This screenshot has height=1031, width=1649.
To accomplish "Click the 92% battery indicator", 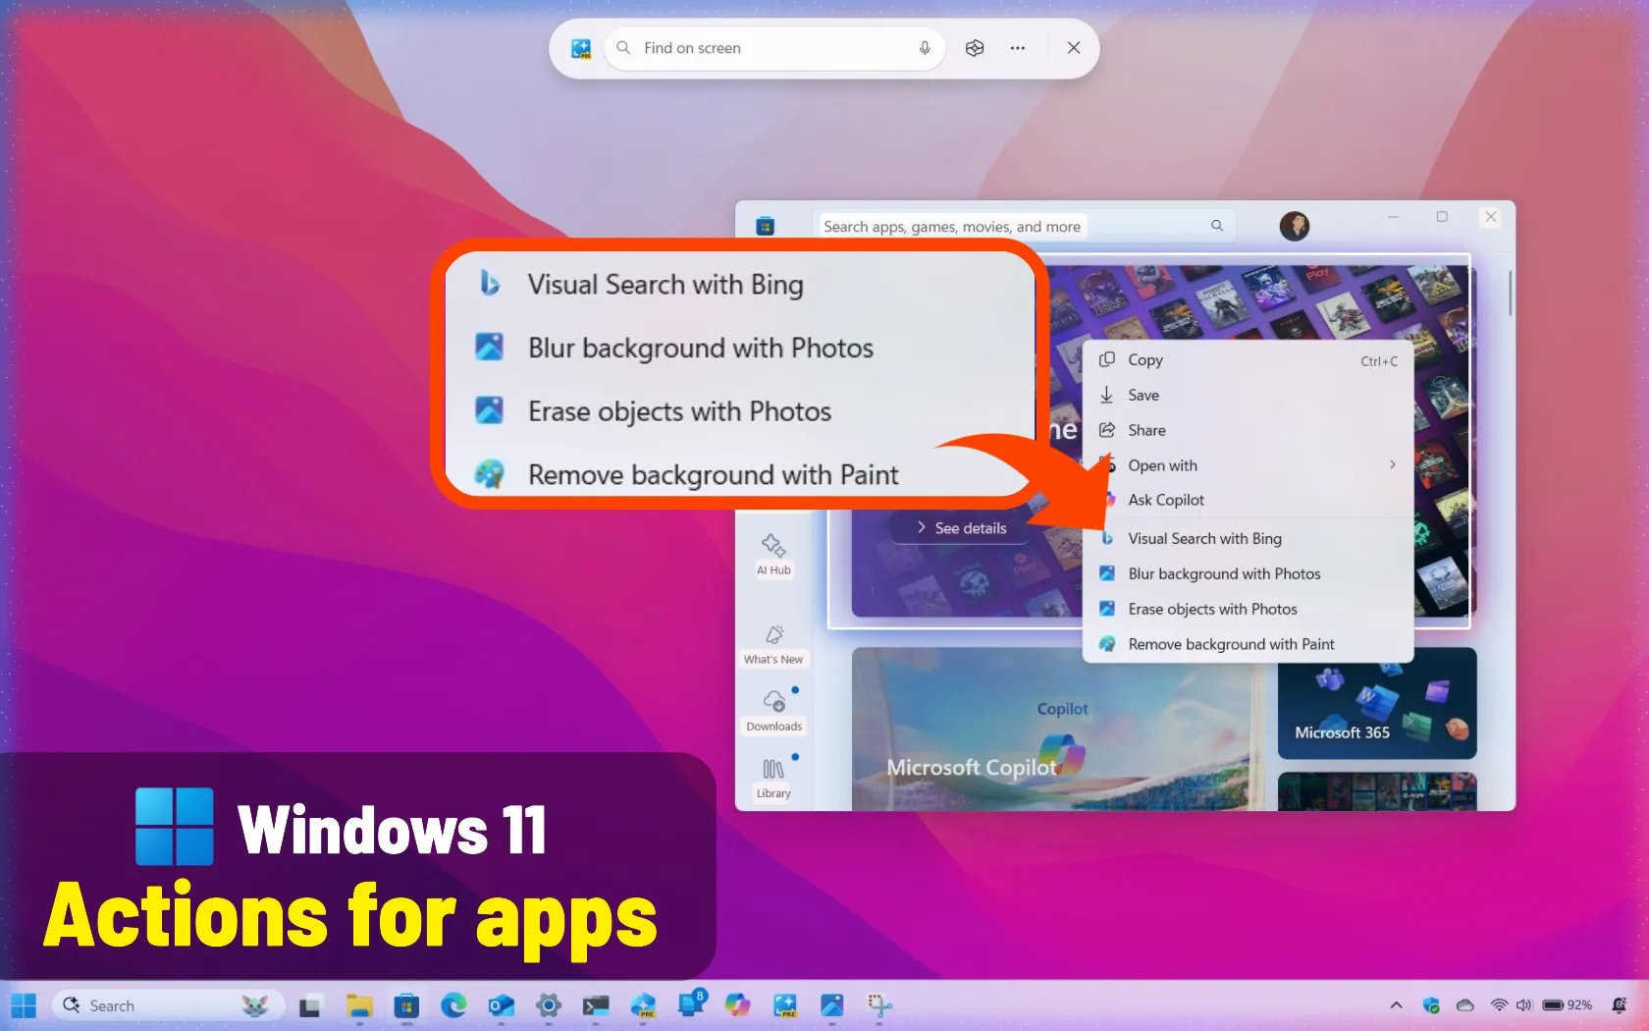I will tap(1568, 1005).
